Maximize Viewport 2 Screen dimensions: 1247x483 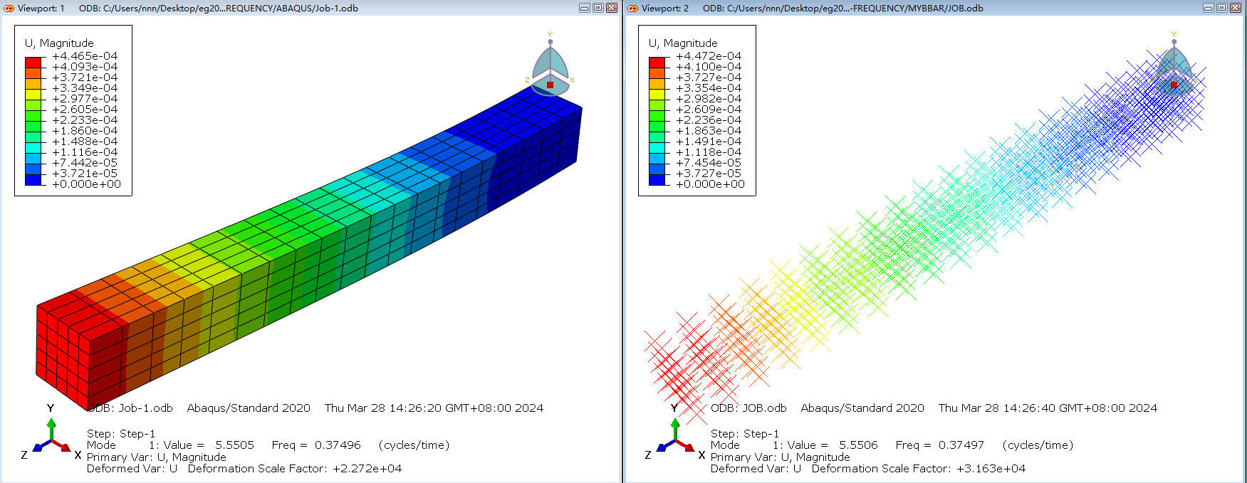click(1222, 8)
